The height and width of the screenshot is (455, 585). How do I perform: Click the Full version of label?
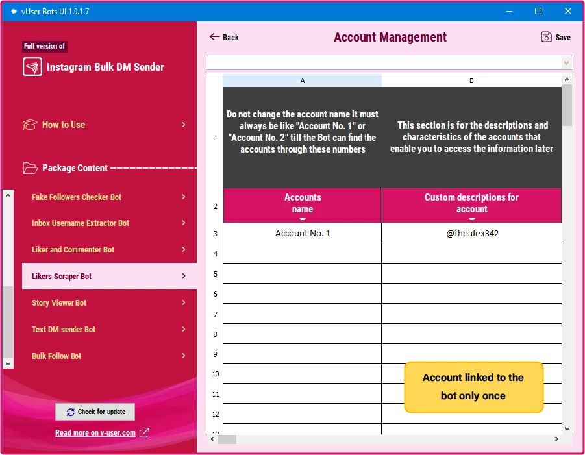pyautogui.click(x=44, y=46)
